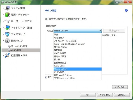The image size is (133, 100).
Task: Select the 位置情報・GPS tree label
Action: tap(19, 56)
